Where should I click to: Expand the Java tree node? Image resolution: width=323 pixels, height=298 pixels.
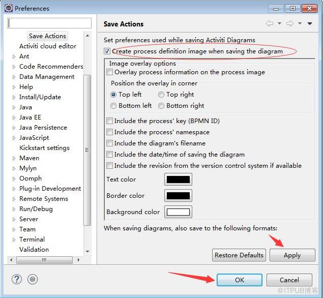click(x=14, y=107)
